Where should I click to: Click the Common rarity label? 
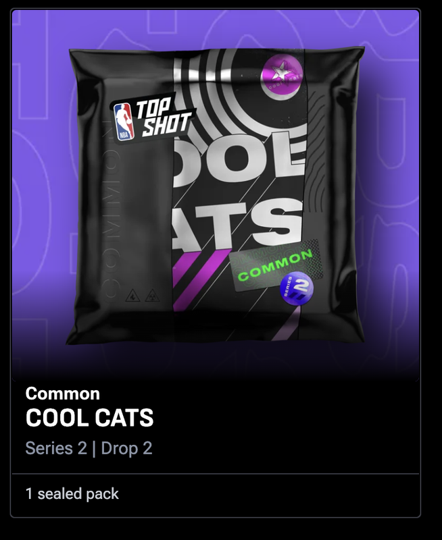tap(62, 394)
